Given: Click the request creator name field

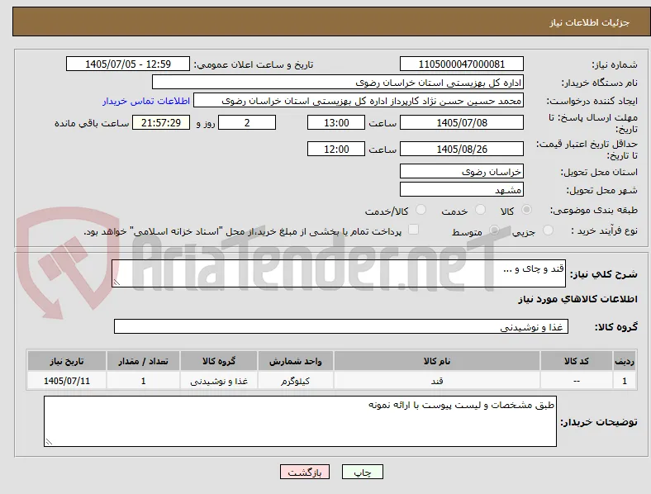Looking at the screenshot, I should pos(359,101).
